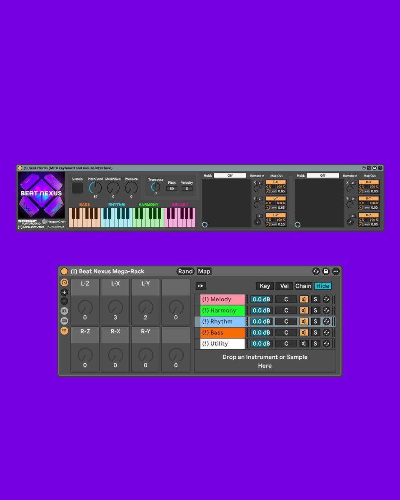
Task: Solo the Melody chain
Action: (315, 299)
